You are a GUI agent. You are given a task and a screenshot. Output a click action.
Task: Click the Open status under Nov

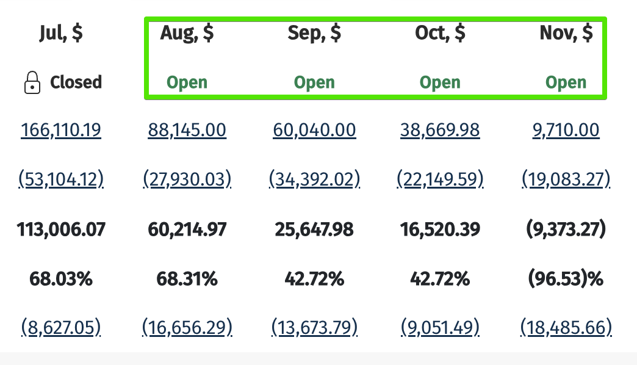coord(566,82)
